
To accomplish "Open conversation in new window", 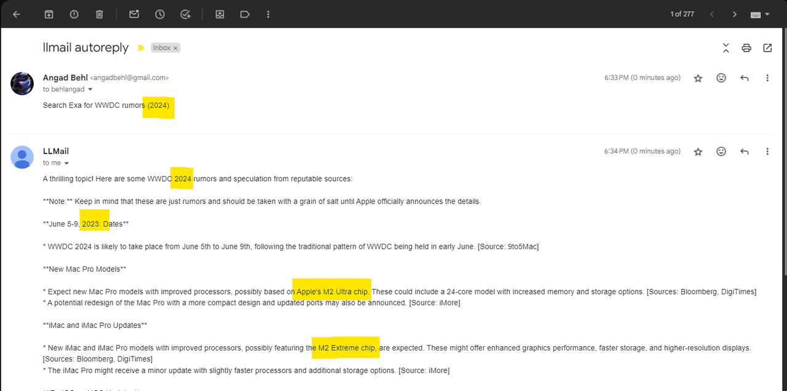I will [x=767, y=48].
